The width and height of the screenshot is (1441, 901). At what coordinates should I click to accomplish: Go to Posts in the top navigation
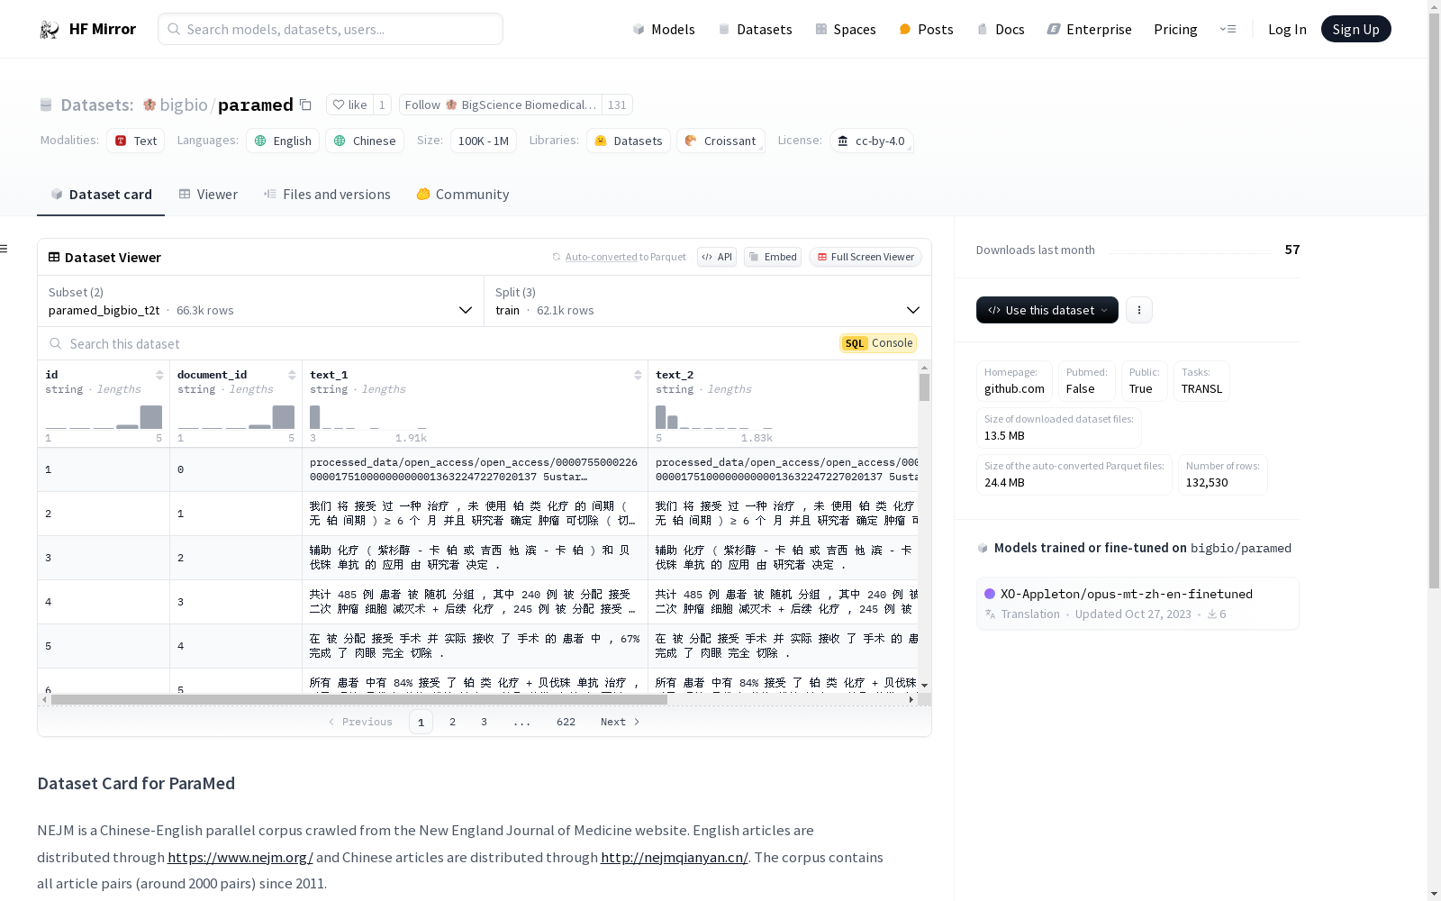point(927,29)
